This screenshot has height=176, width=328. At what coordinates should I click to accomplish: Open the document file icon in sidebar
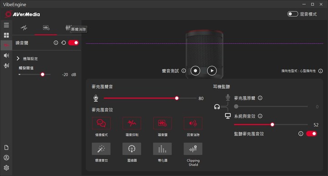6,148
